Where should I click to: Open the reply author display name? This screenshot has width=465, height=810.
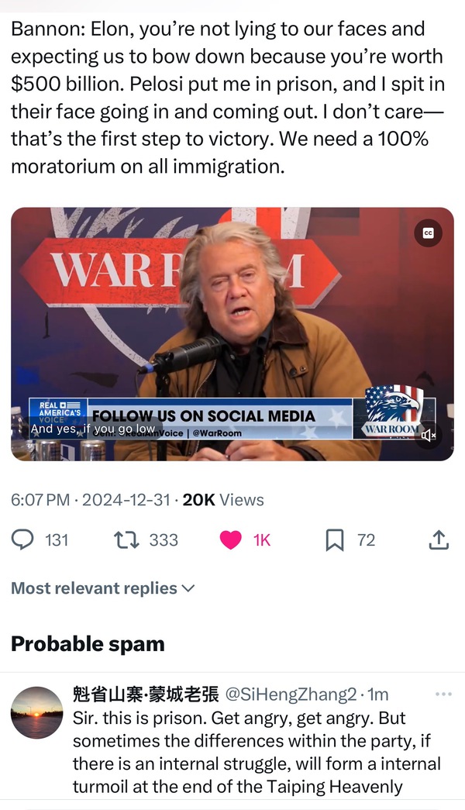click(x=146, y=694)
